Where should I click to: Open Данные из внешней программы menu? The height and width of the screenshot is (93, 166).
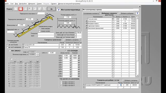[69, 4]
